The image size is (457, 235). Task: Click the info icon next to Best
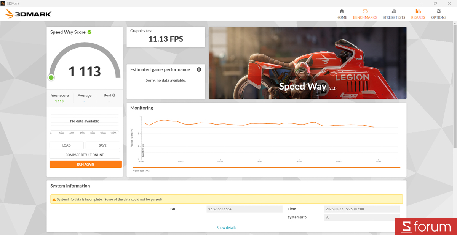tap(113, 95)
